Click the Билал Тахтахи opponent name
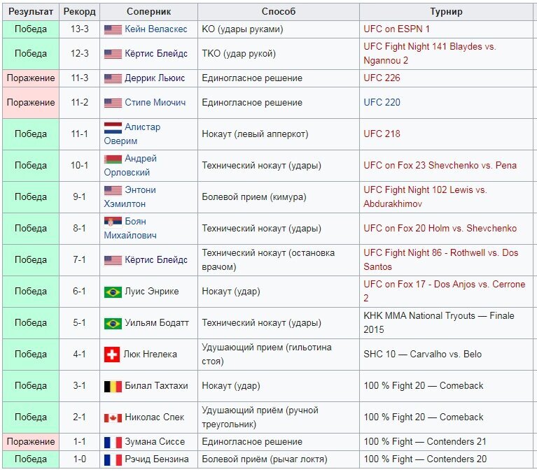The height and width of the screenshot is (472, 537). [x=156, y=385]
